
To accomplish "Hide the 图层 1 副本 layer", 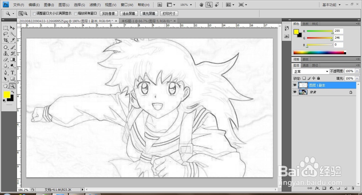I will pyautogui.click(x=295, y=85).
